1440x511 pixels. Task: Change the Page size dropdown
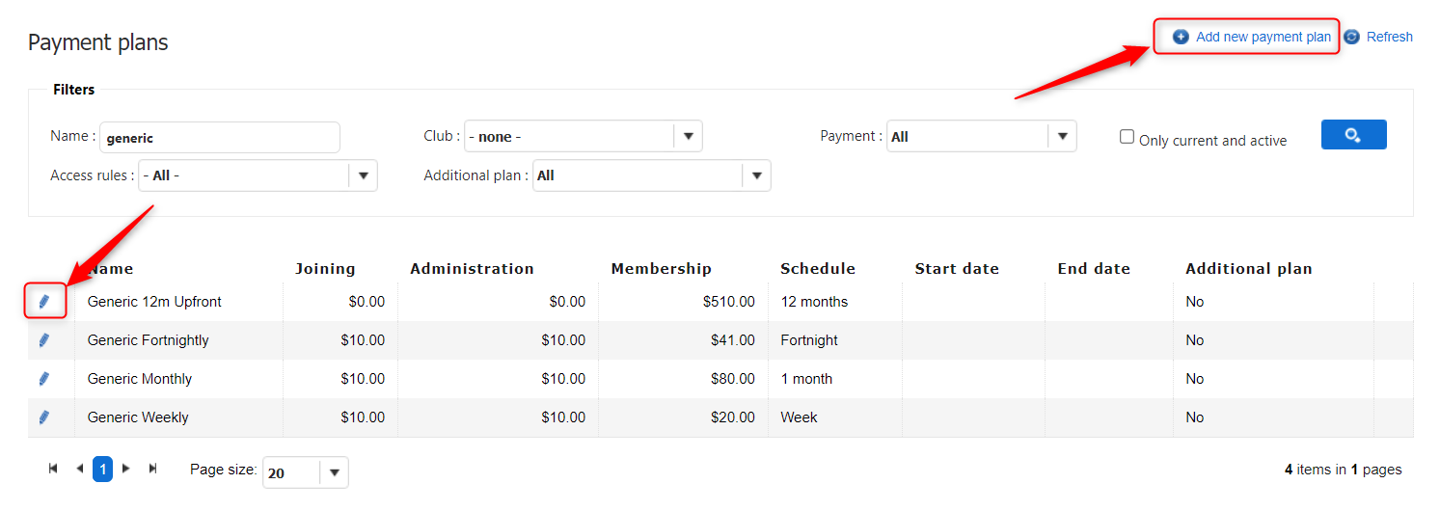point(334,472)
